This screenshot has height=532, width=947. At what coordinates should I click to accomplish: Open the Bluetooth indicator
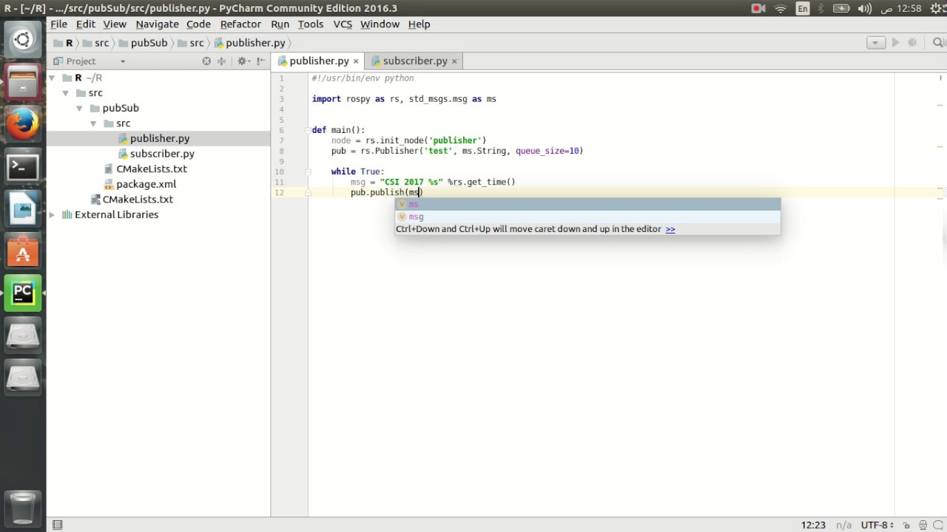point(820,9)
